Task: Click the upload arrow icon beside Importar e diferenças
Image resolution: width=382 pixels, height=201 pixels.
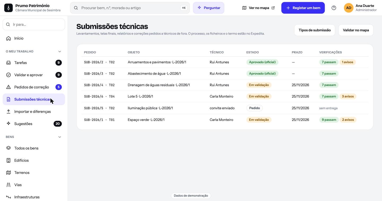Action: [8, 112]
